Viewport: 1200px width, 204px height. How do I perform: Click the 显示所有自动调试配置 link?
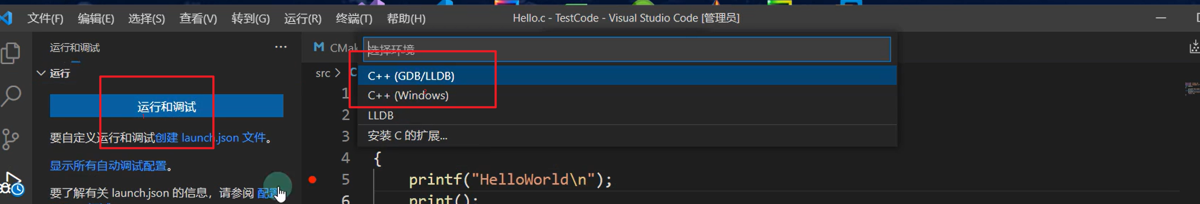[108, 166]
